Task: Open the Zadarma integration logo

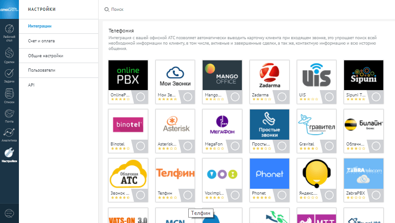Action: click(x=269, y=75)
